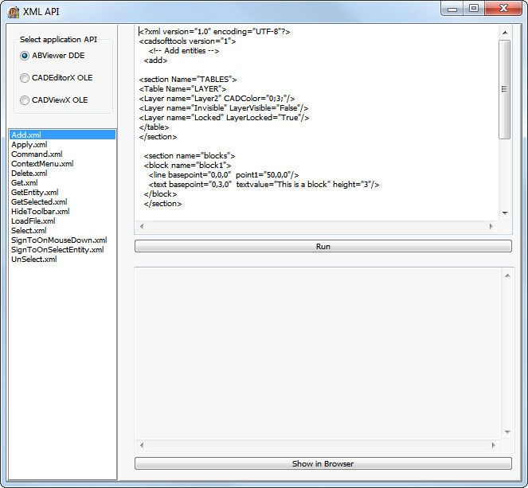Click the block name="block1" line
This screenshot has width=528, height=488.
click(x=188, y=166)
